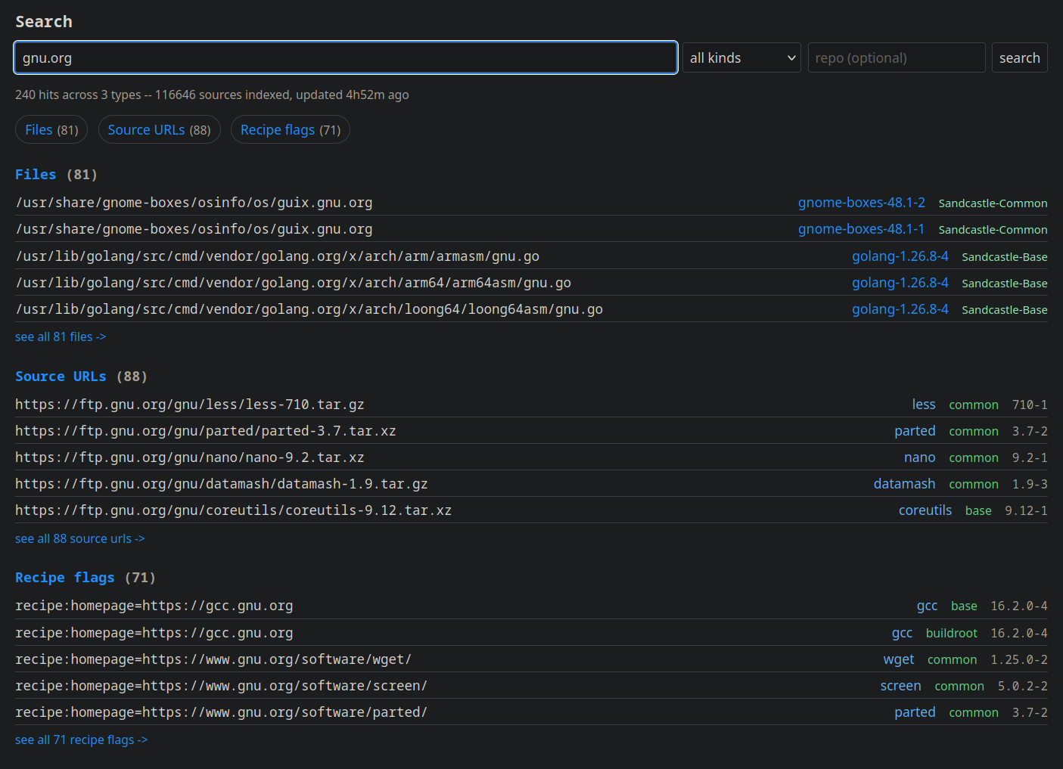
Task: Click the search query input field
Action: pos(345,57)
